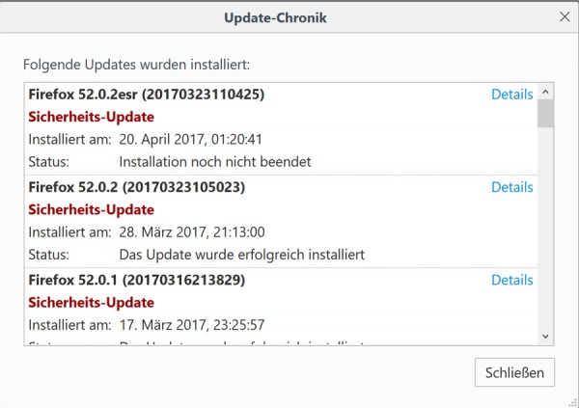Click Sicherheits-Update label under Firefox 52.0.1

click(91, 302)
